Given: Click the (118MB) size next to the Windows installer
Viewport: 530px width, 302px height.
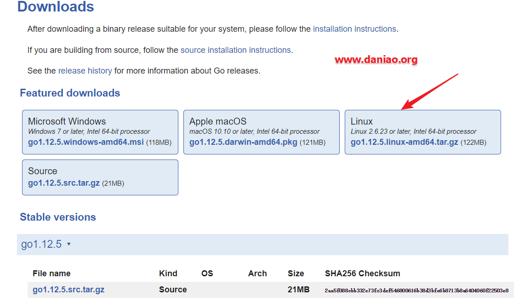Looking at the screenshot, I should (x=159, y=142).
